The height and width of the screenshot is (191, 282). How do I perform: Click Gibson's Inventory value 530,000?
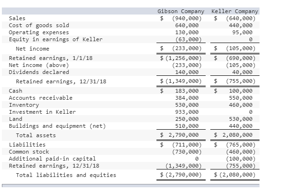tap(187, 105)
